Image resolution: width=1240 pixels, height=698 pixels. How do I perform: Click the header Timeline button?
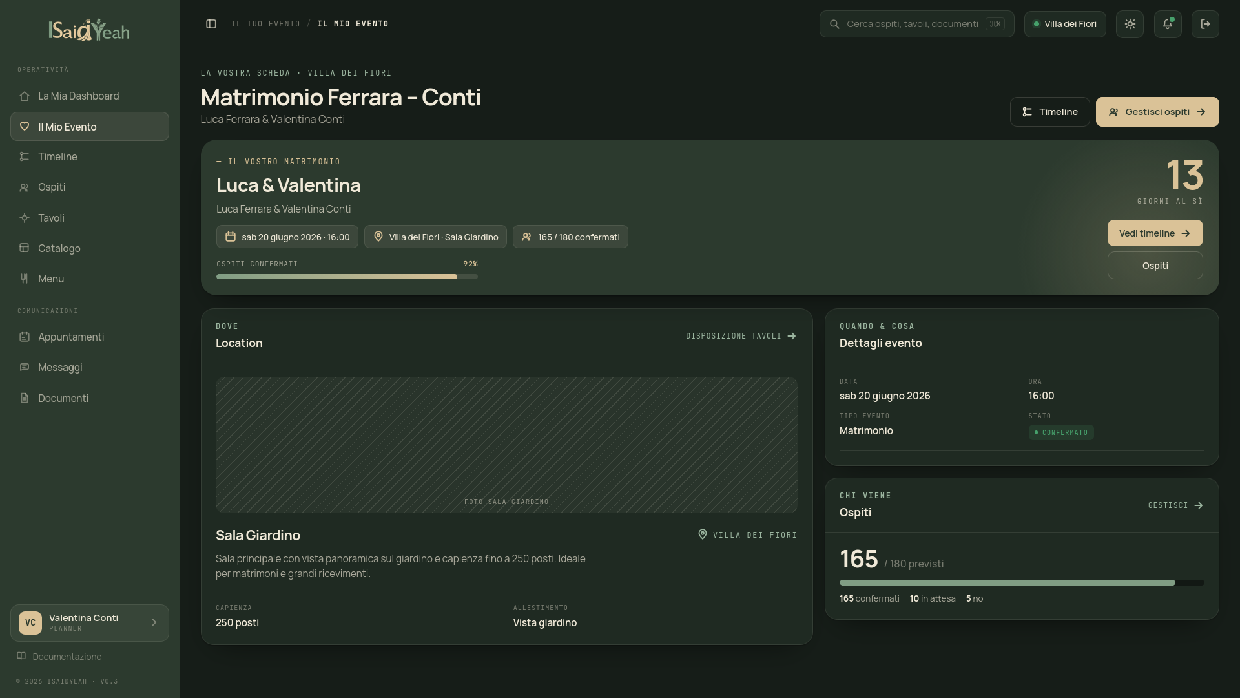(x=1050, y=112)
